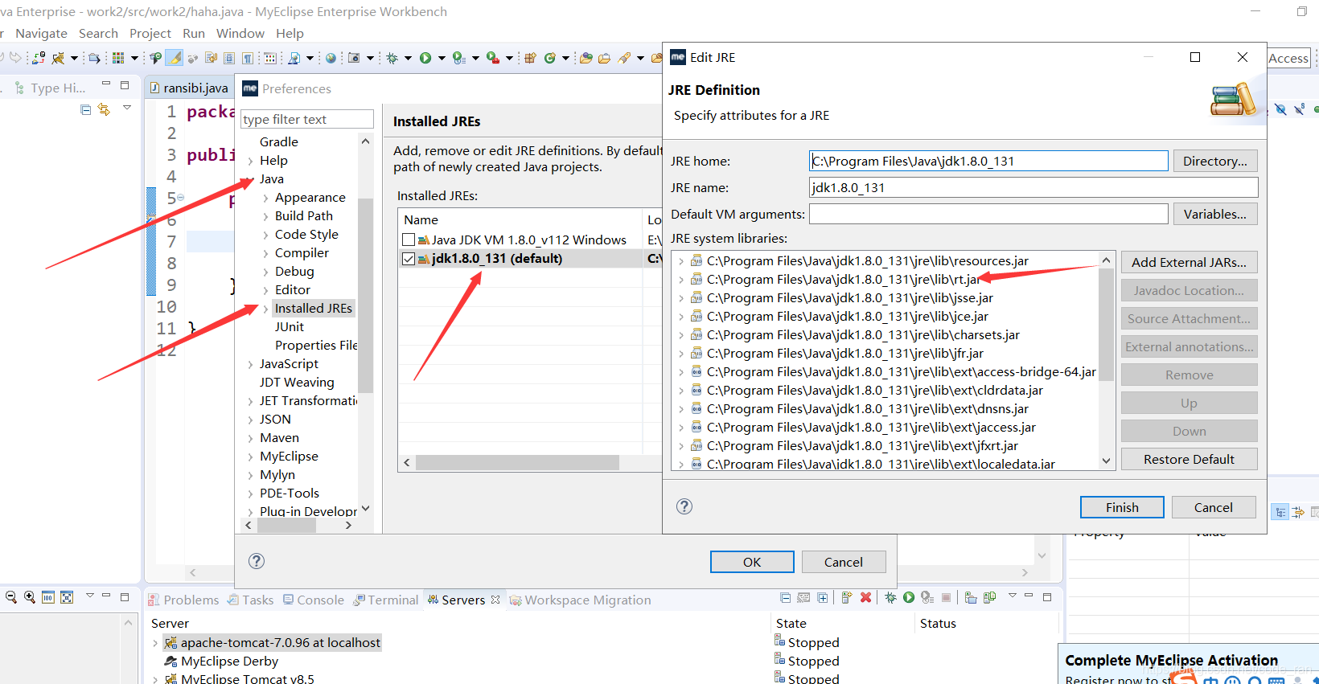Expand apache-tomcat-7.0.96 server node
The image size is (1319, 684).
point(155,643)
